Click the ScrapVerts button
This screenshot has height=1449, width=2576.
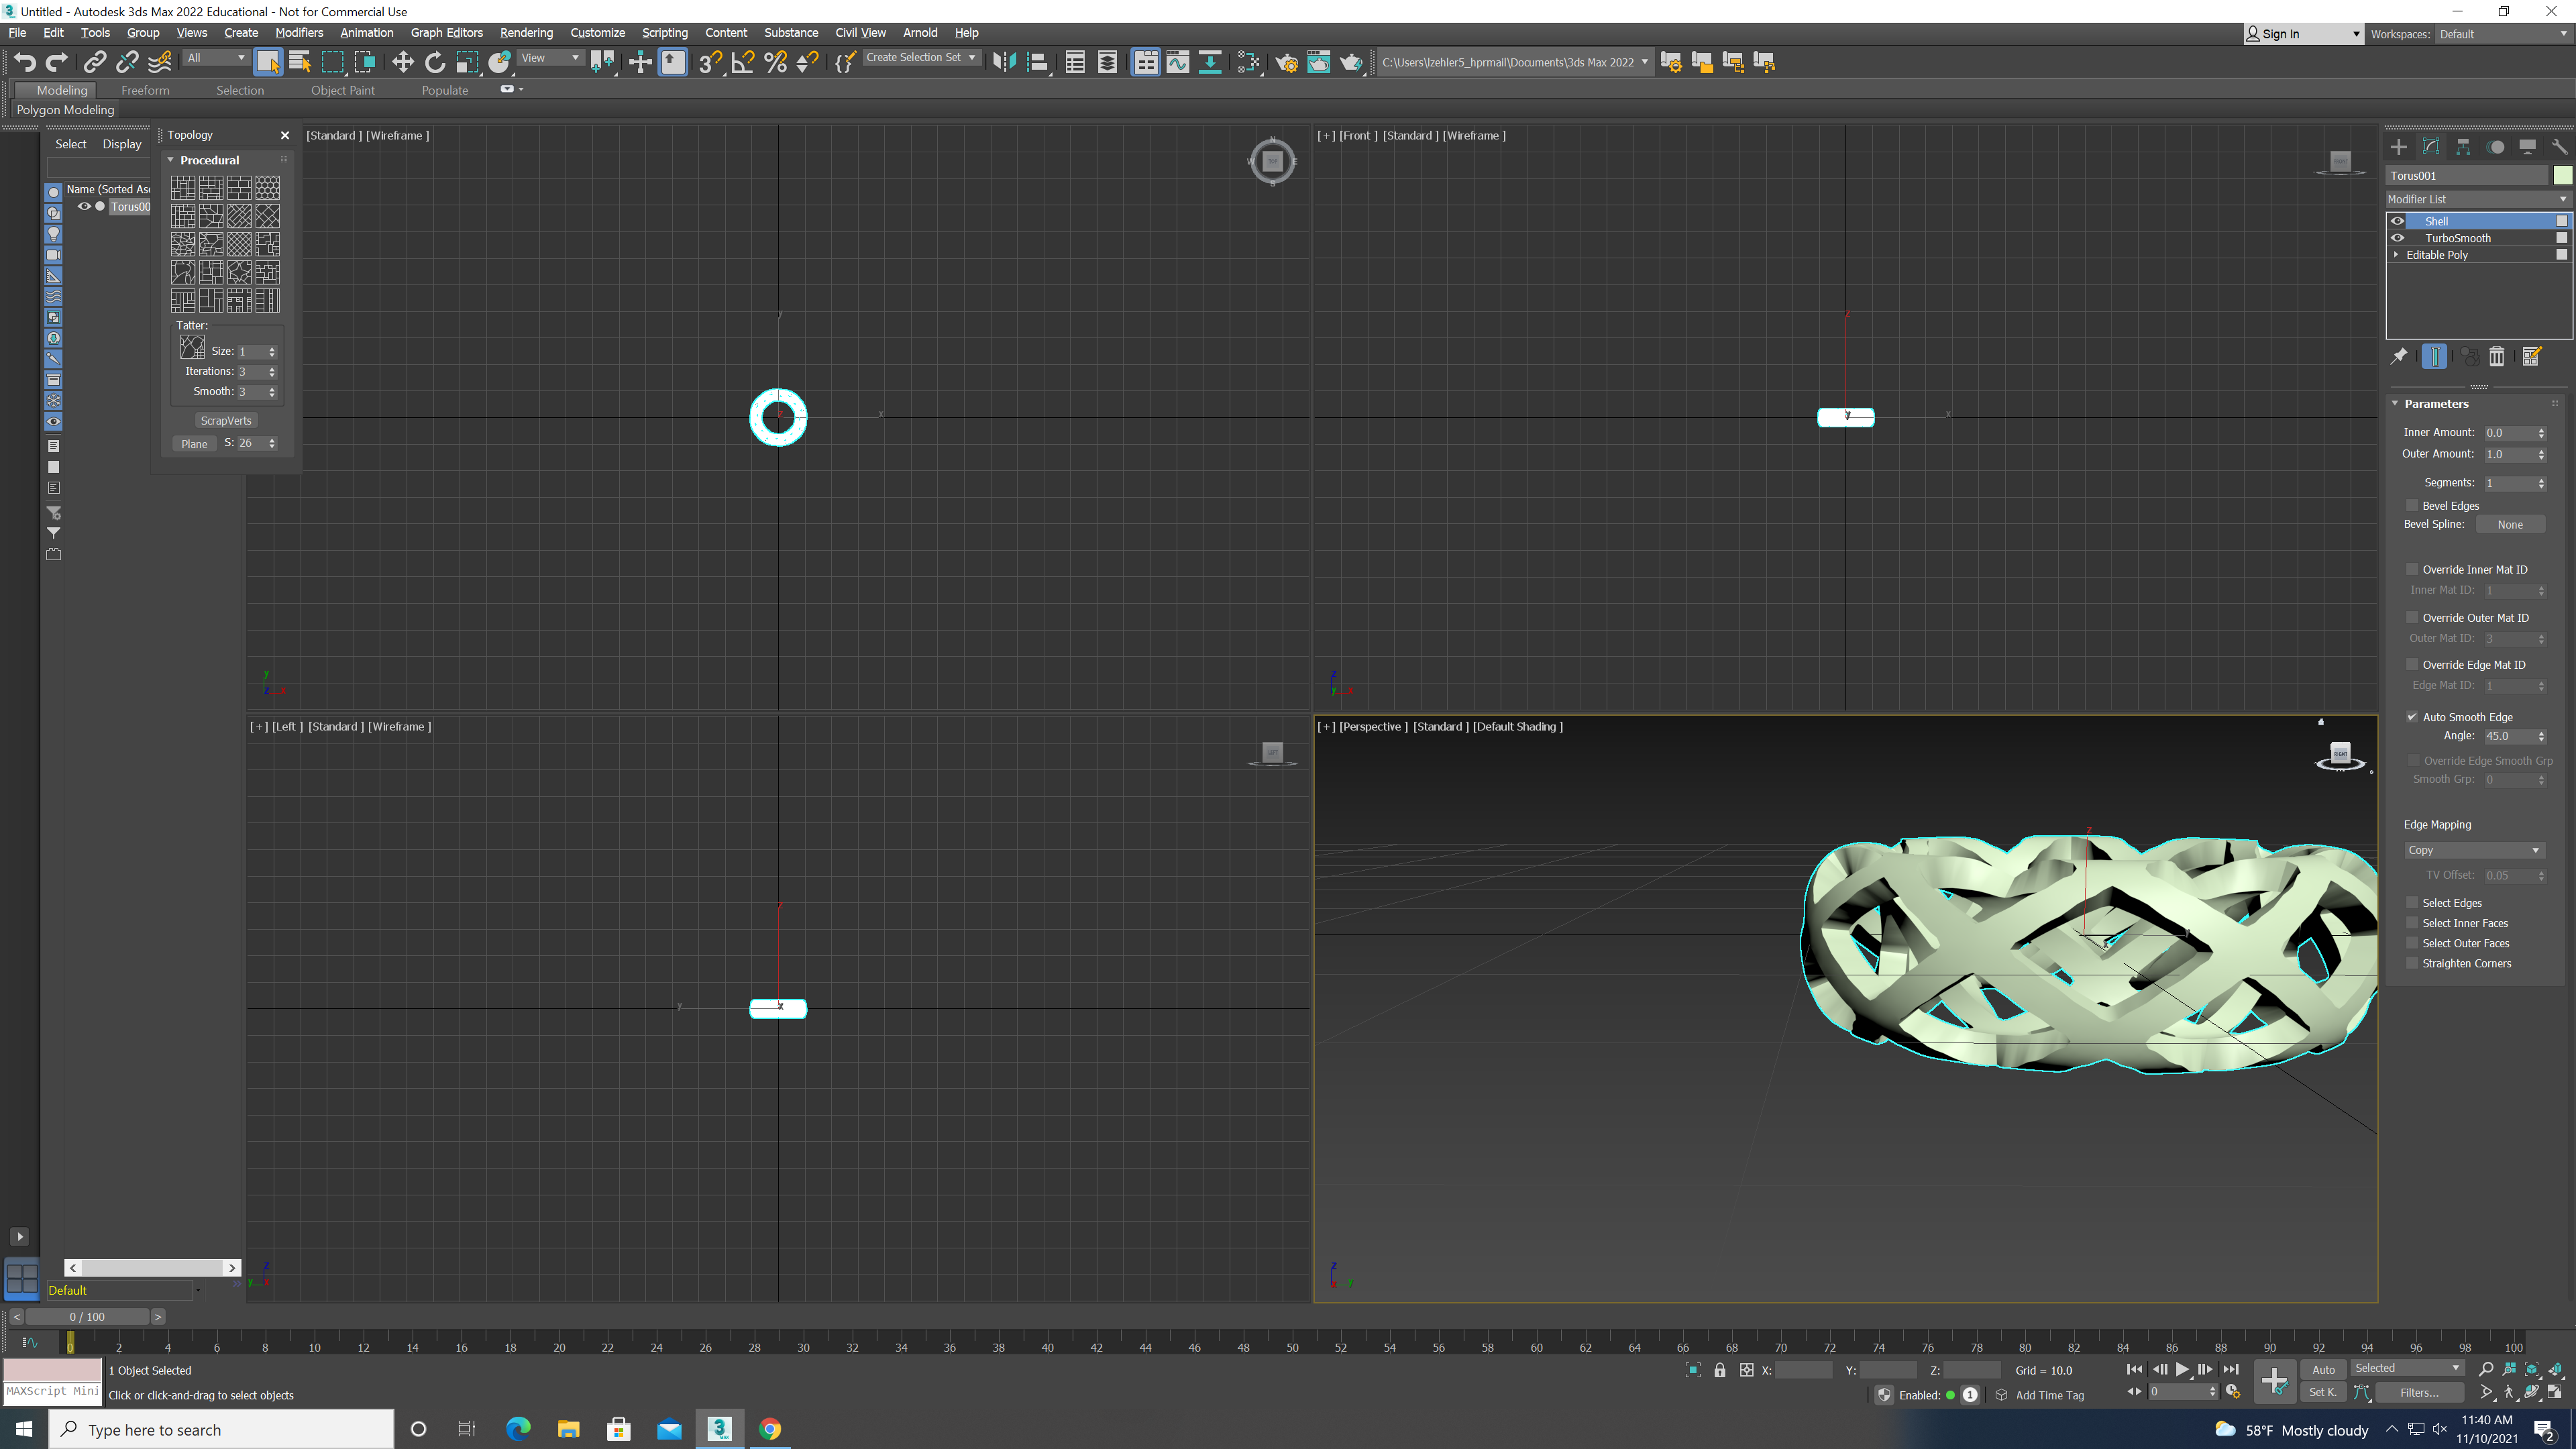(225, 419)
